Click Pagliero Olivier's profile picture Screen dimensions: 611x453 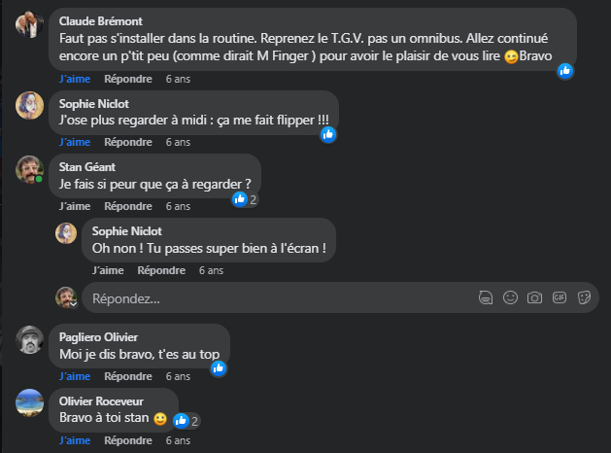point(30,338)
